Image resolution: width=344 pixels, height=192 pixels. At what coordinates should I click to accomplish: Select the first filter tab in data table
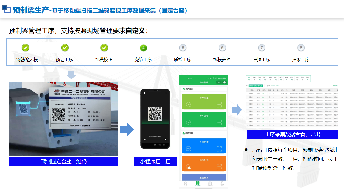pyautogui.click(x=249, y=78)
